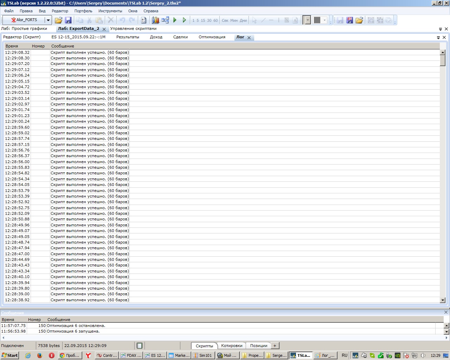Image resolution: width=450 pixels, height=360 pixels.
Task: Run the script with the first green play button
Action: (175, 20)
